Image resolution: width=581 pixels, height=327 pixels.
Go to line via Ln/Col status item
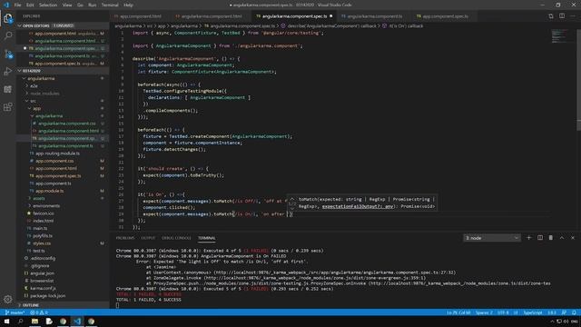(x=458, y=312)
